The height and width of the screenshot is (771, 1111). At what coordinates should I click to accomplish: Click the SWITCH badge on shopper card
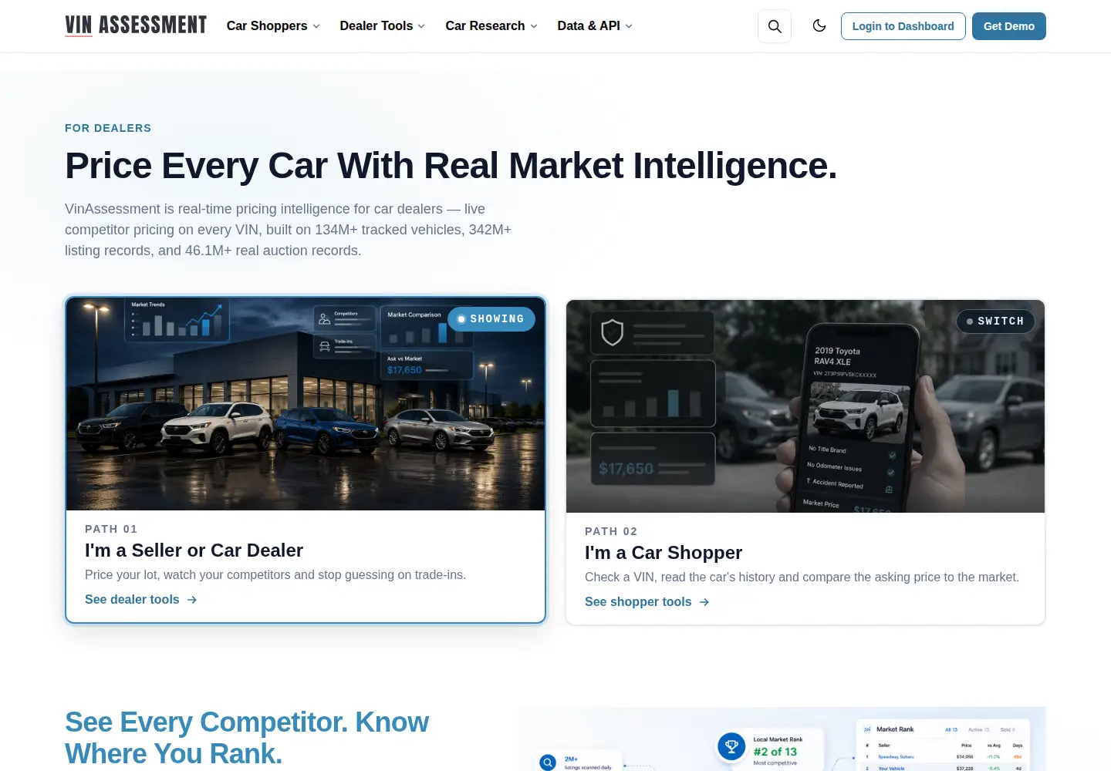(995, 322)
